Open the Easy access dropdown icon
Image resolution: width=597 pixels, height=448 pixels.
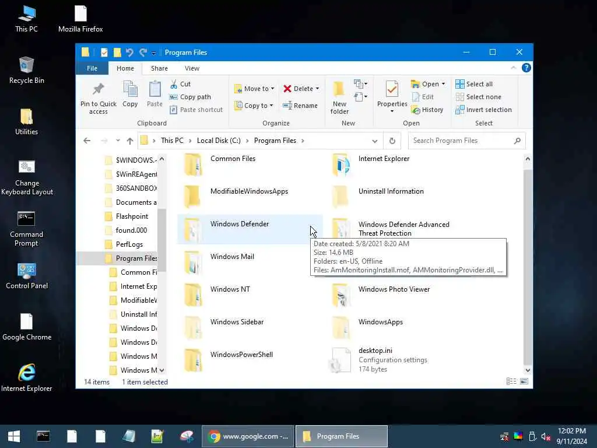coord(360,97)
